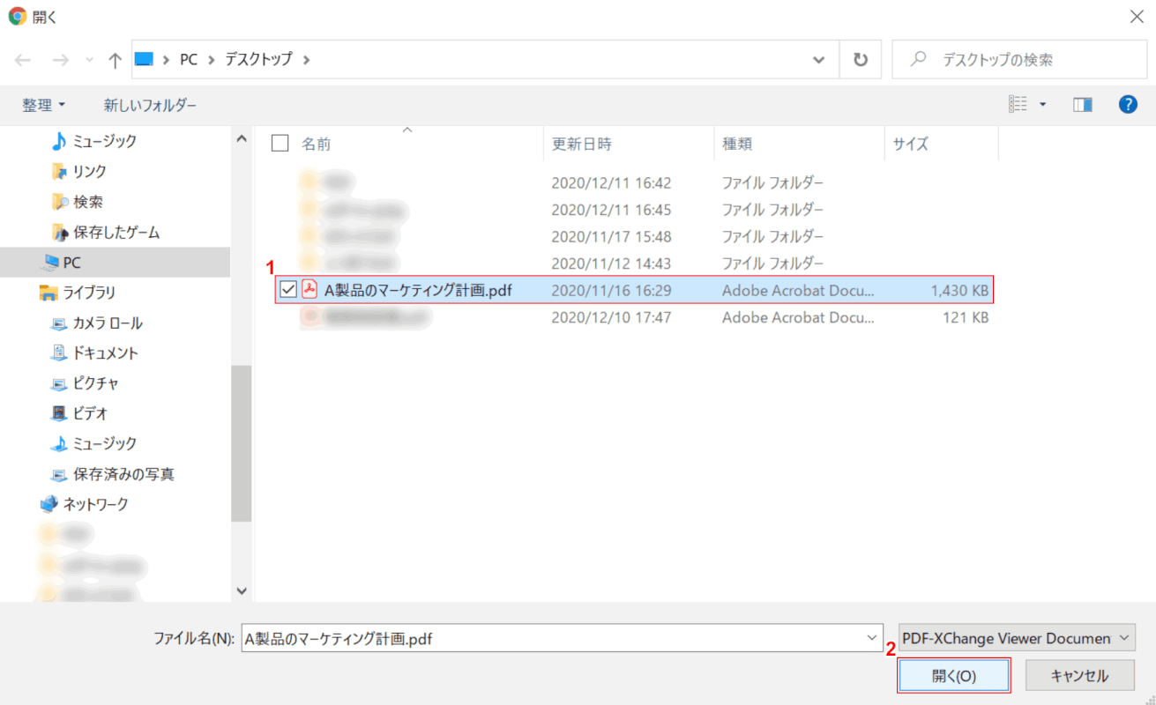Sort files by 更新日時 column header
1156x705 pixels.
582,144
